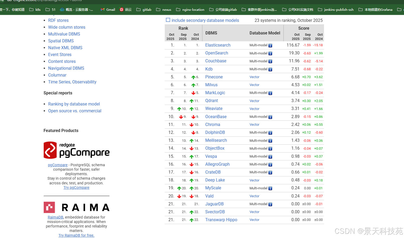Click the Vector model link for Deep Lake
The height and width of the screenshot is (238, 404).
click(x=255, y=180)
